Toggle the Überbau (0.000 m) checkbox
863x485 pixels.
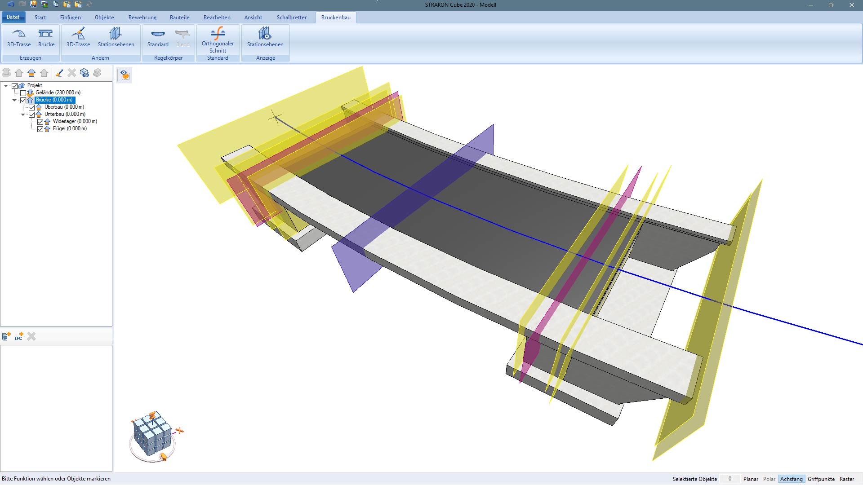(x=31, y=107)
